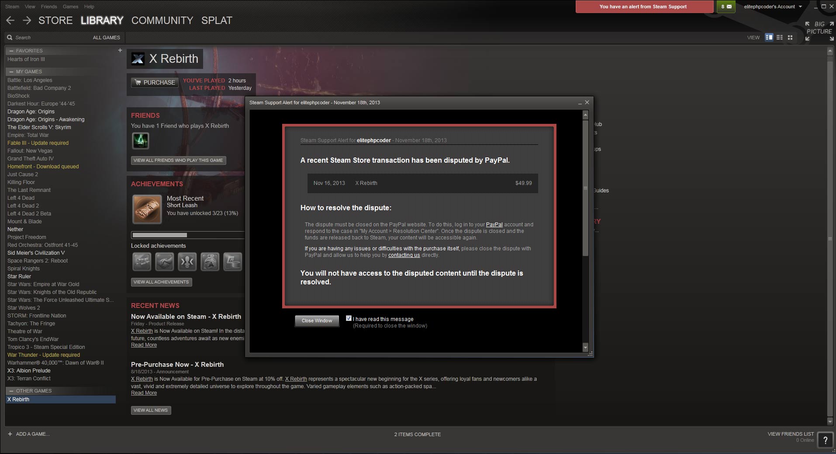Open the Games menu

[x=70, y=7]
